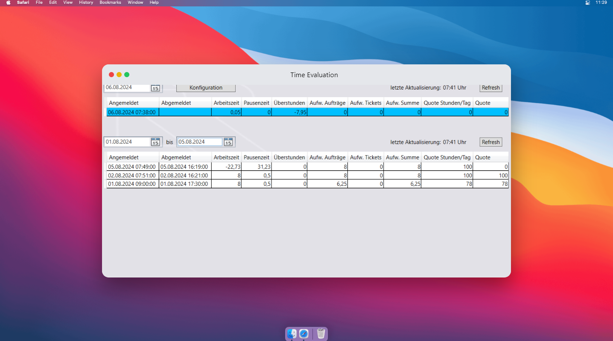Select the row logged in 02.08.2024 07:51:00

pyautogui.click(x=132, y=175)
